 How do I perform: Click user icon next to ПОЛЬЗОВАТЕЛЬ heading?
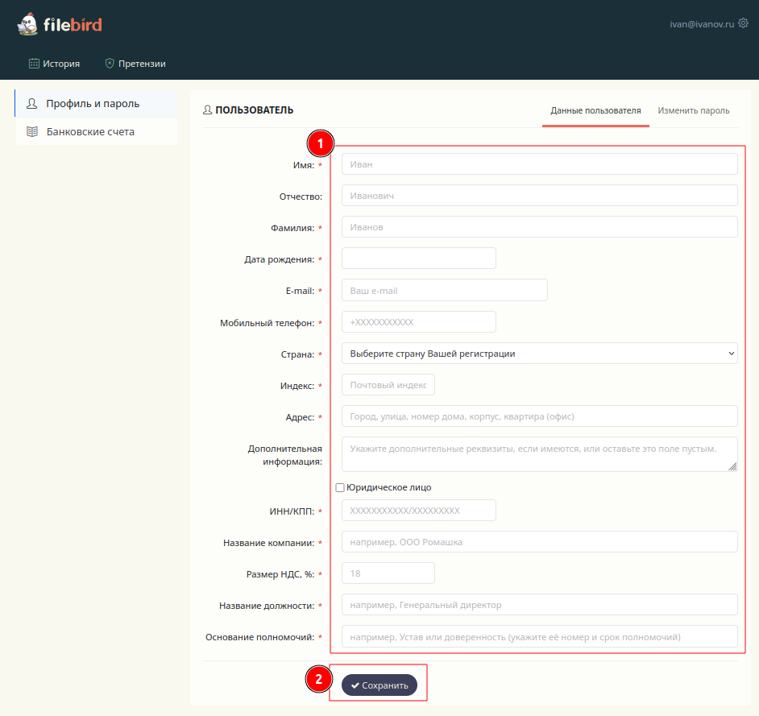[x=208, y=110]
